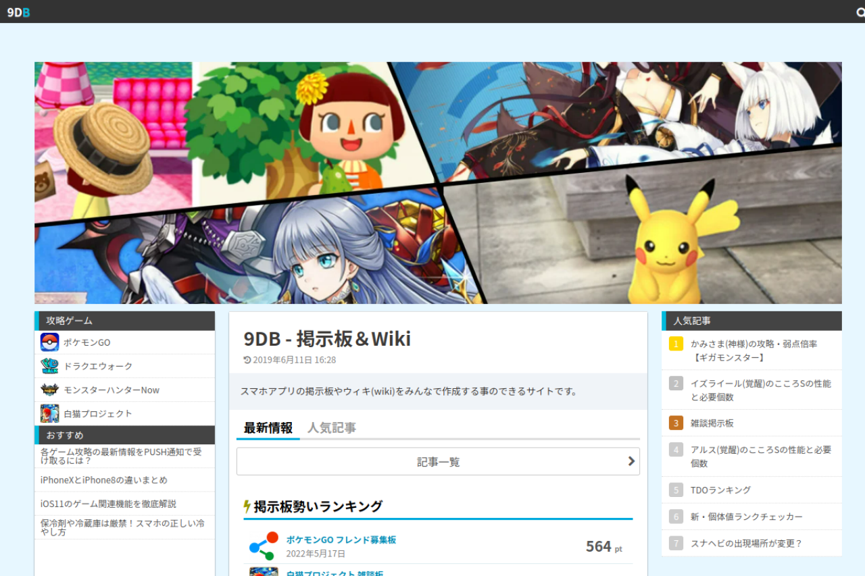Click the orange number 3 ranking badge
The height and width of the screenshot is (576, 865).
[676, 423]
